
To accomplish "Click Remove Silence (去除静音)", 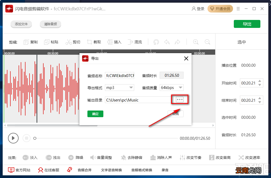I will pyautogui.click(x=132, y=158).
